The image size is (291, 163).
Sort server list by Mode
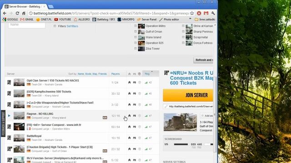[x=88, y=74]
